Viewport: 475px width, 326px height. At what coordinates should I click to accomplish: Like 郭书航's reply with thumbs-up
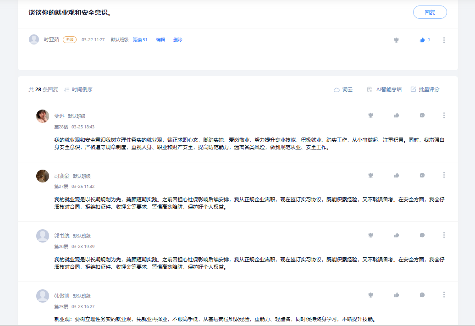tap(397, 235)
